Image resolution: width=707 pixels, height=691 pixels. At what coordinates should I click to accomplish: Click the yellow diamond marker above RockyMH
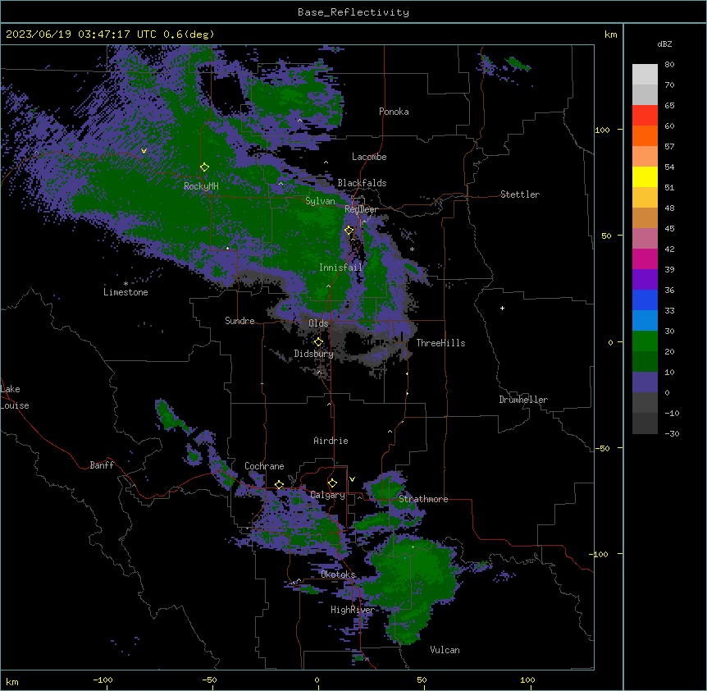point(204,167)
